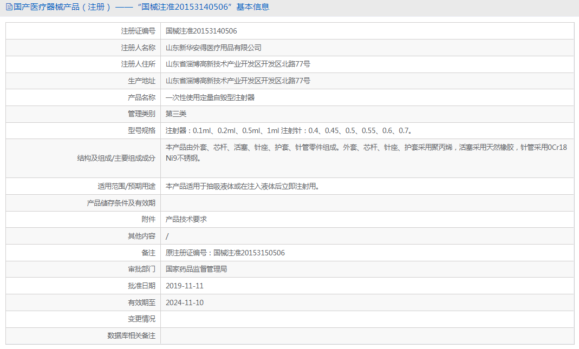Click label 变更情况
Screen dimensions: 579x349
point(141,319)
